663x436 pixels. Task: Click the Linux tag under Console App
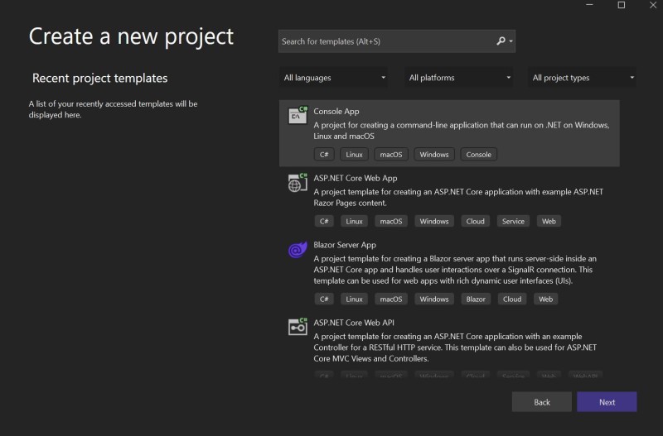click(354, 155)
